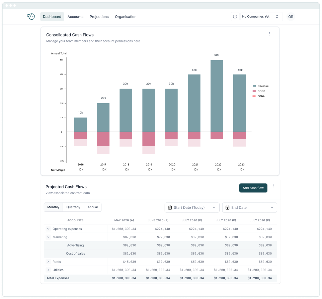Click the refresh/sync icon near company selector

(235, 16)
